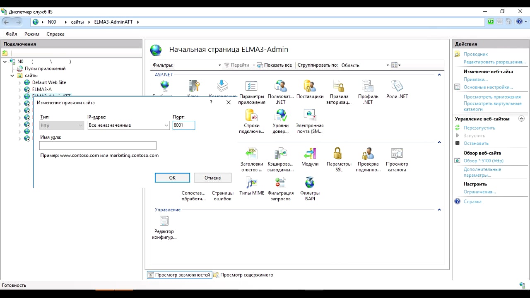
Task: Click the dialog help question mark
Action: (x=211, y=102)
